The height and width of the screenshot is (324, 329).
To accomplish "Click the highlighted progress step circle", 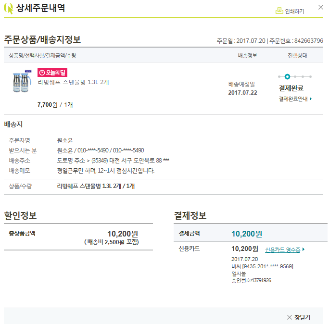I will pyautogui.click(x=287, y=76).
